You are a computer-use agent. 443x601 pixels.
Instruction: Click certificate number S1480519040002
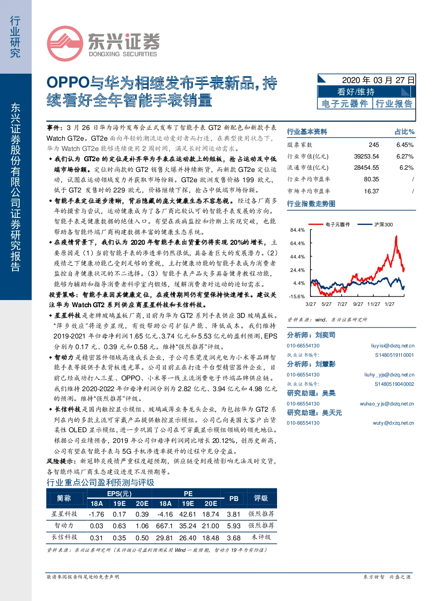(x=394, y=384)
